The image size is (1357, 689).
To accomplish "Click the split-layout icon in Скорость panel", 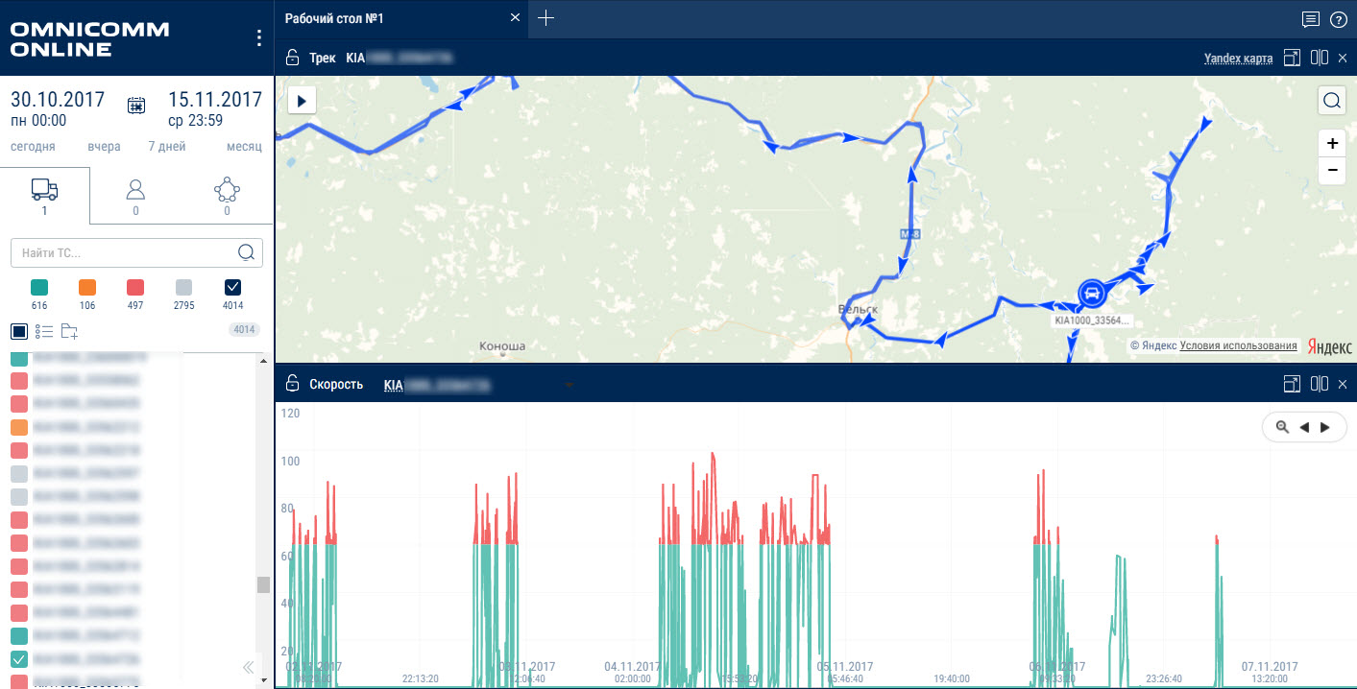I will (1320, 384).
